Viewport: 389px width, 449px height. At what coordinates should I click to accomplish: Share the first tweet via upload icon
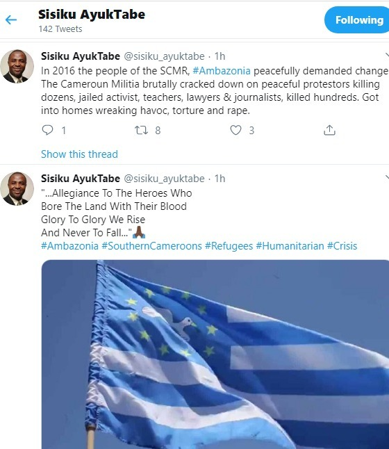pyautogui.click(x=329, y=130)
